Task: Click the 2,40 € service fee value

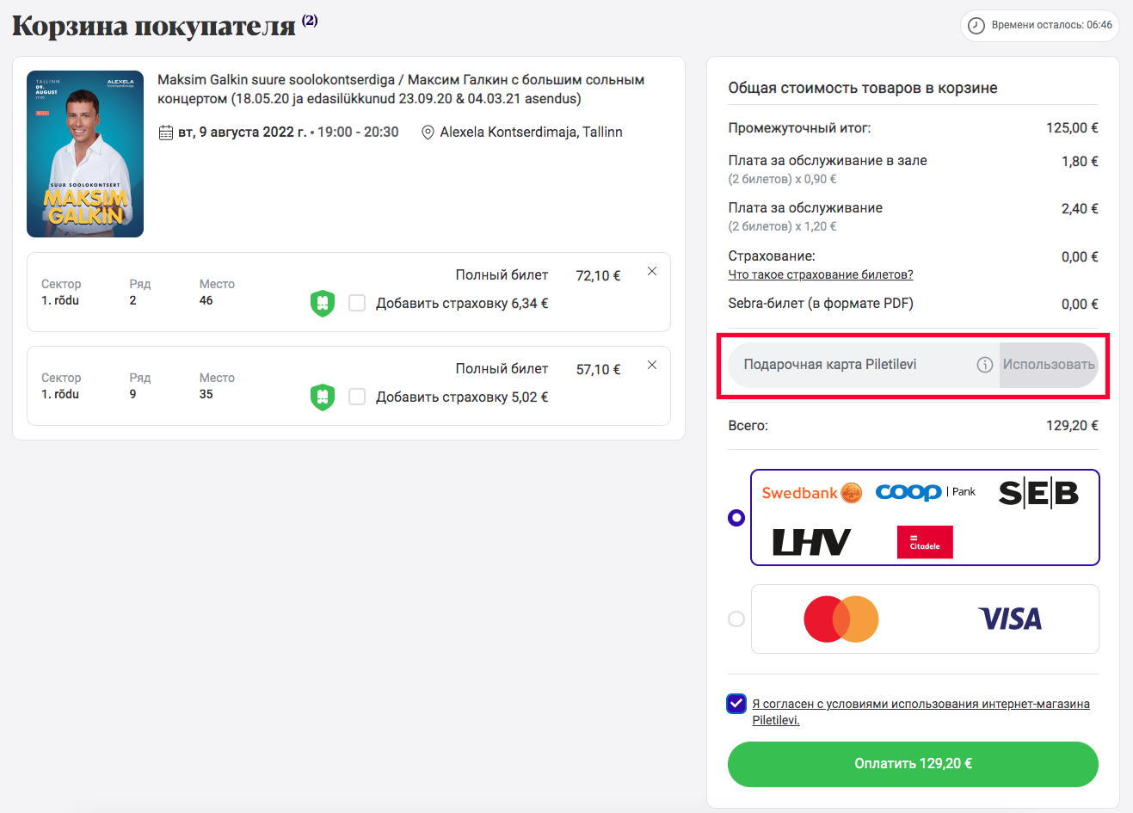Action: pos(1080,209)
